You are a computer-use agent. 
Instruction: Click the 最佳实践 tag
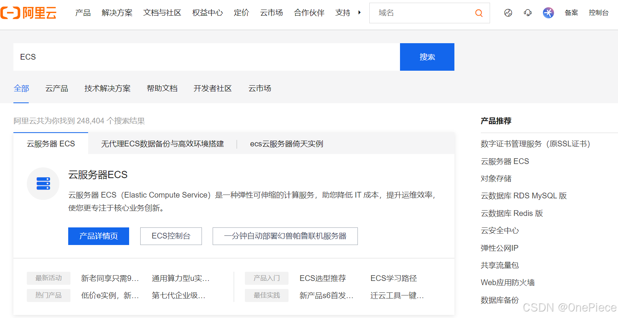pyautogui.click(x=267, y=295)
